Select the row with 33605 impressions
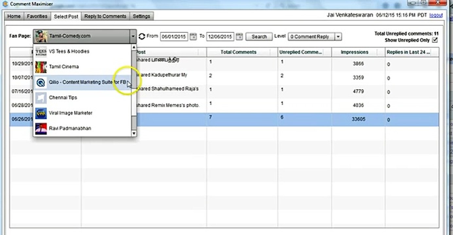The image size is (453, 235). [224, 119]
